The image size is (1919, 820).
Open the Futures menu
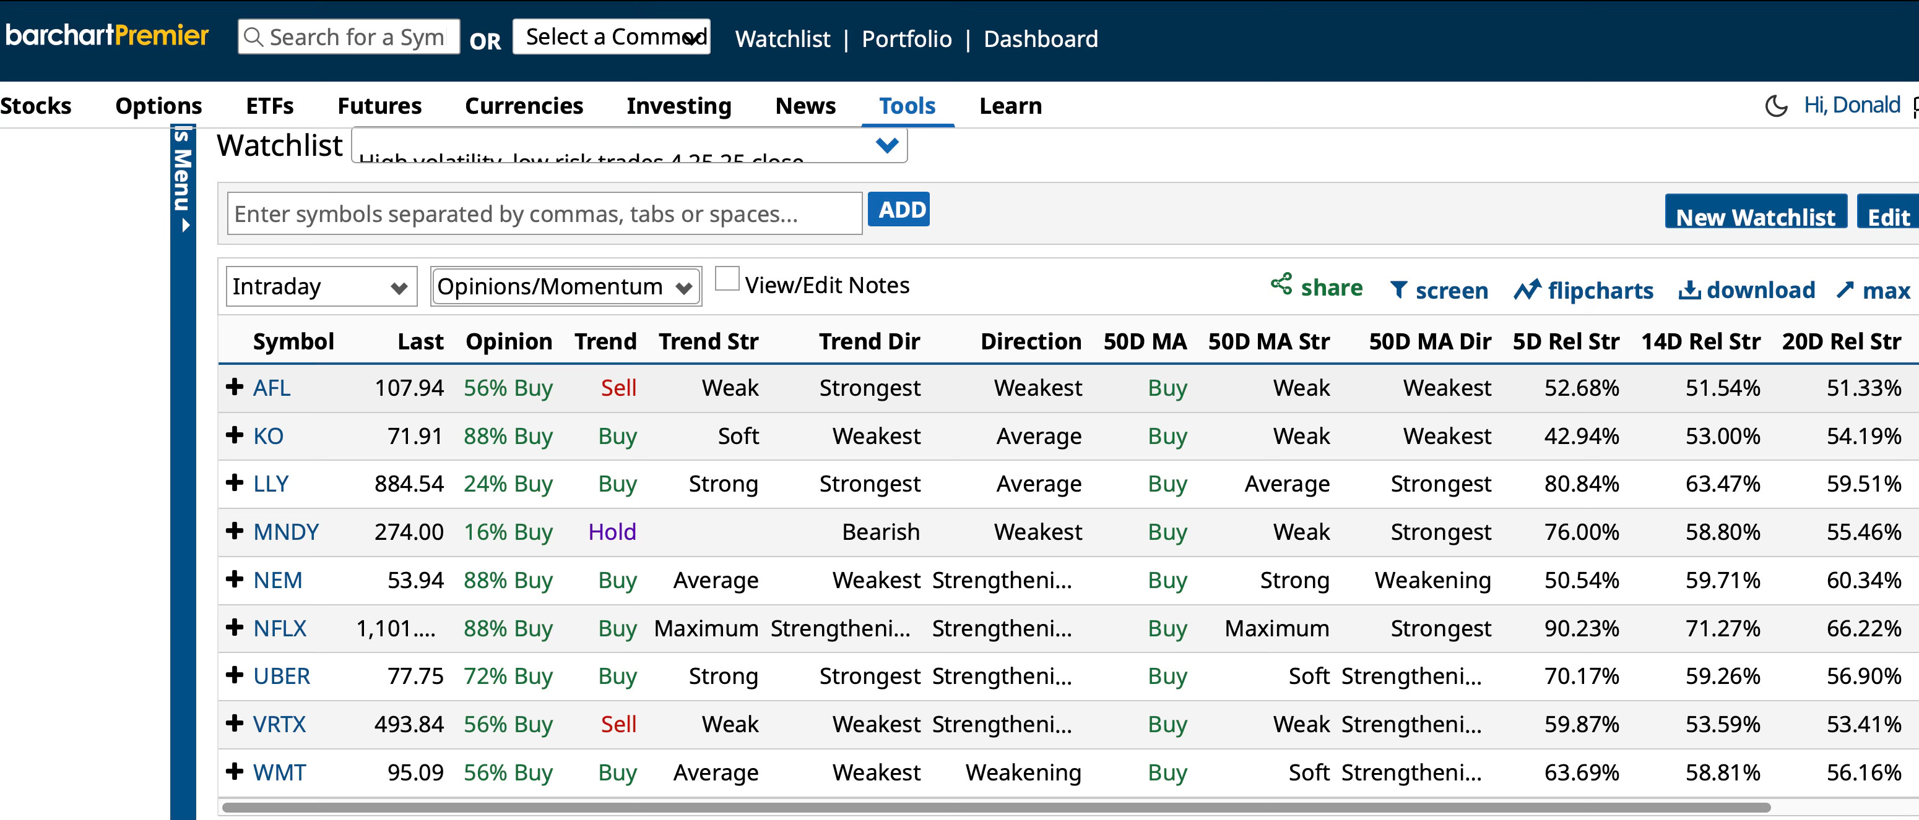tap(379, 106)
